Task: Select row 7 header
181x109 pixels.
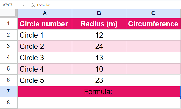Action: (9, 92)
